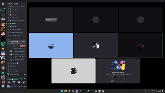The image size is (165, 93).
Task: Open the отделы-famq text channel
Action: (x=16, y=35)
